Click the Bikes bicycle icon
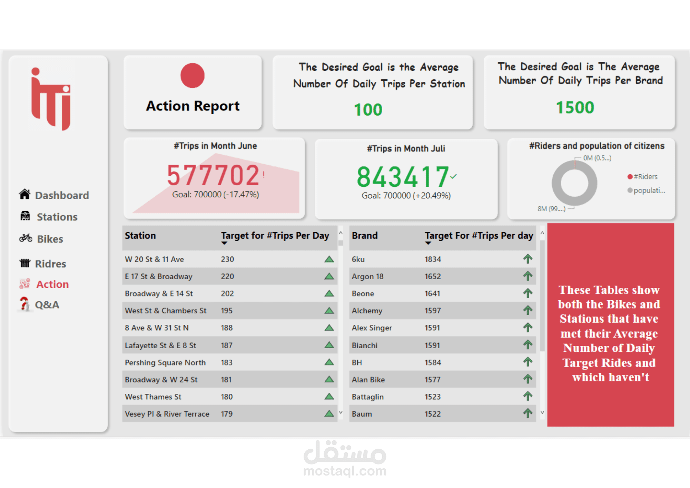690x488 pixels. 26,238
